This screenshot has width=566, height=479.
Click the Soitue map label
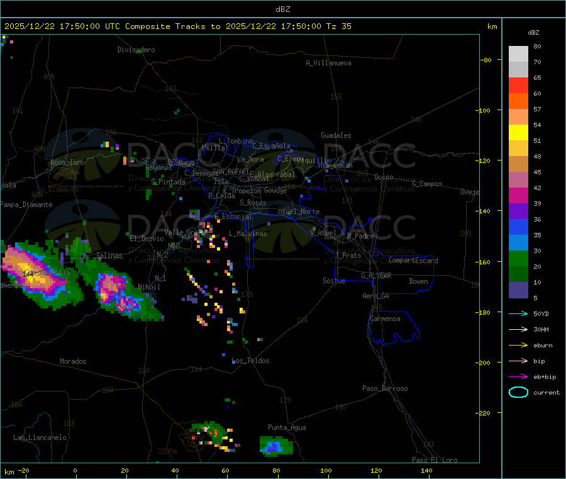pos(335,281)
